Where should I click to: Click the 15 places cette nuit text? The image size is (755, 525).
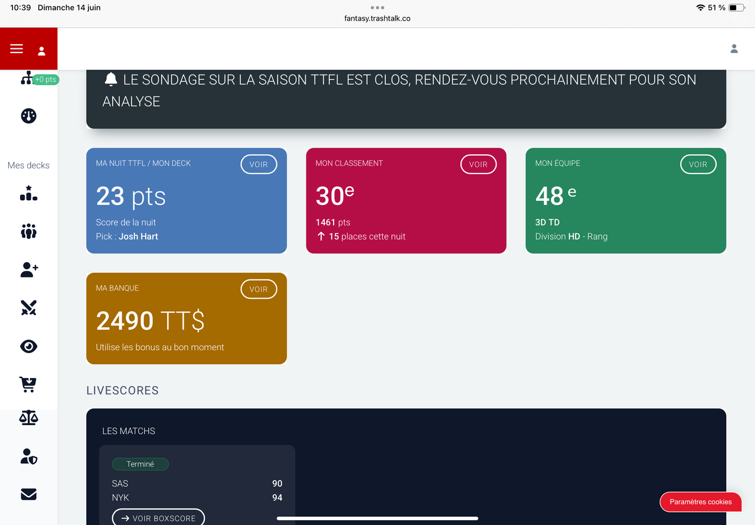point(367,236)
